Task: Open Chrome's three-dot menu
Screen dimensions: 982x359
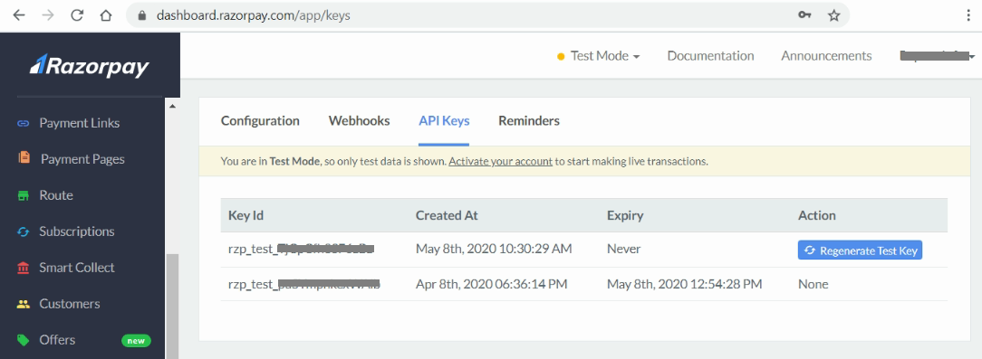Action: tap(968, 15)
